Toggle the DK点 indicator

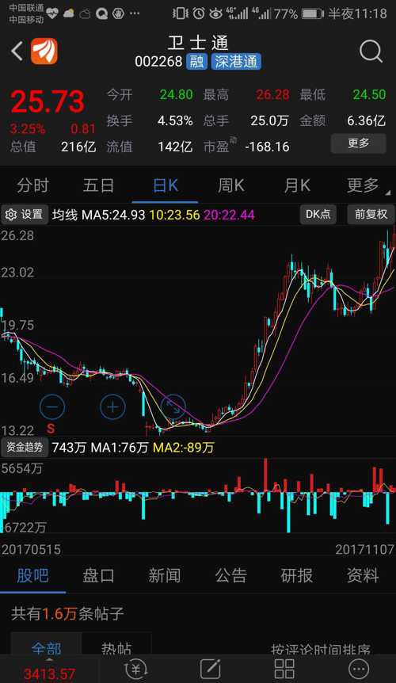[x=318, y=214]
